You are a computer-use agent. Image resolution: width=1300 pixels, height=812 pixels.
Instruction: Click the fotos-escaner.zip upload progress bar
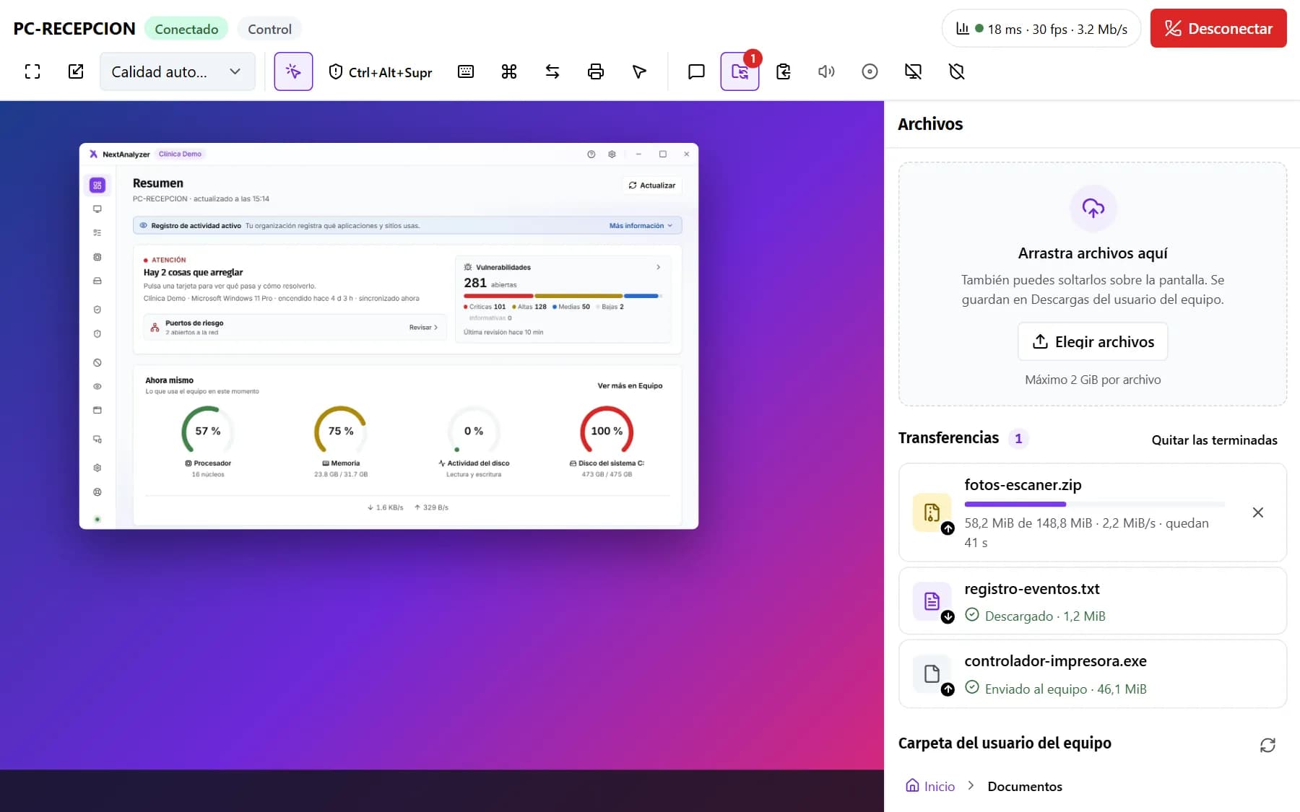(1094, 504)
